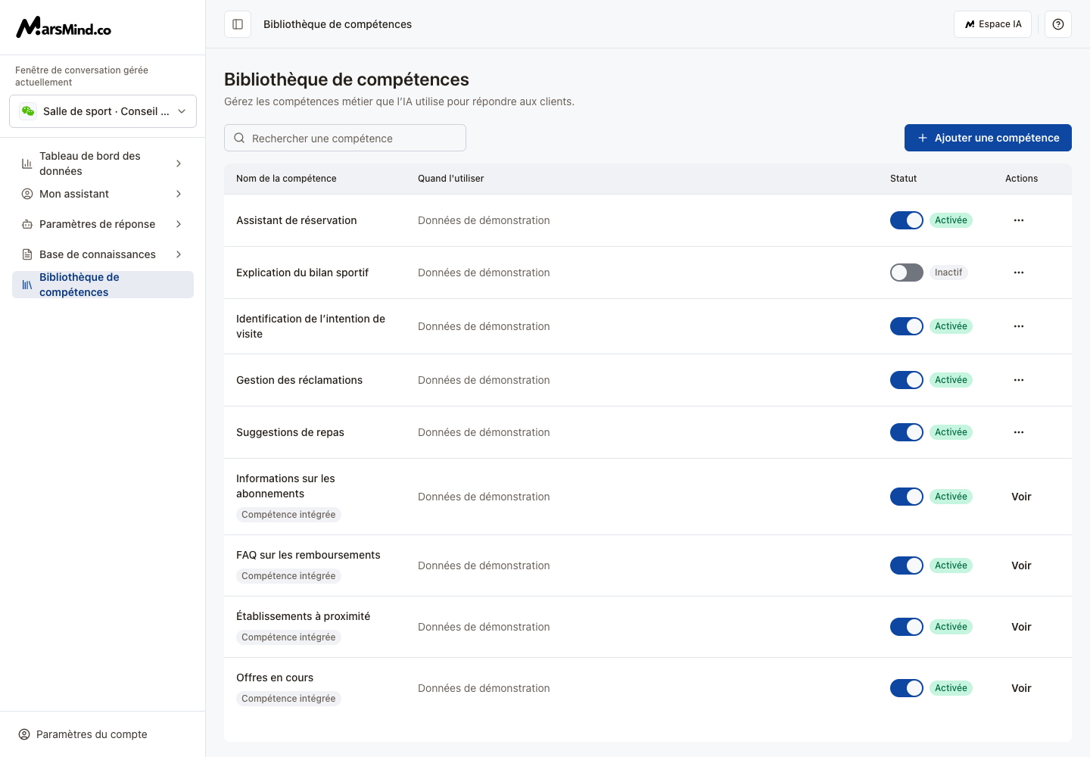Viewport: 1090px width, 757px height.
Task: Disable the Offres en cours toggle
Action: coord(907,688)
